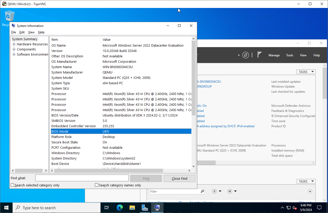
Task: Select the PCR7 Configuration row
Action: pos(121,147)
